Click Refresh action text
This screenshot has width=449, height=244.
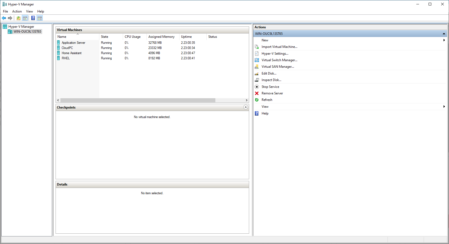[x=267, y=100]
